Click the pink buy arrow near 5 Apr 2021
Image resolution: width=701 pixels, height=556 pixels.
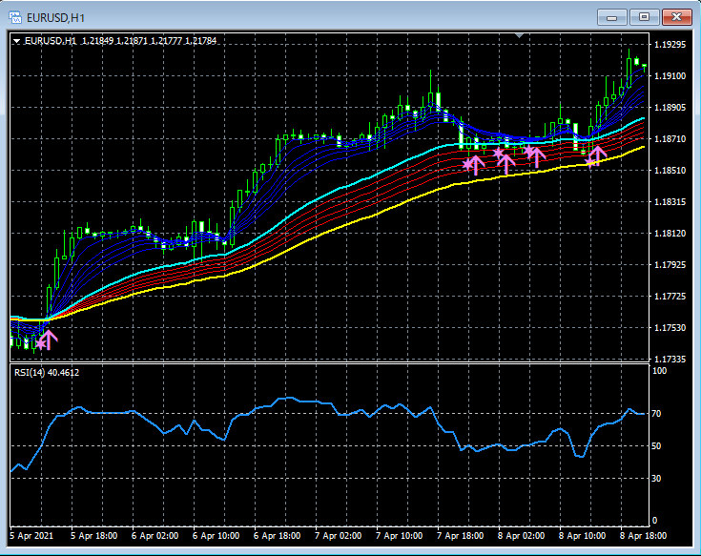point(47,338)
